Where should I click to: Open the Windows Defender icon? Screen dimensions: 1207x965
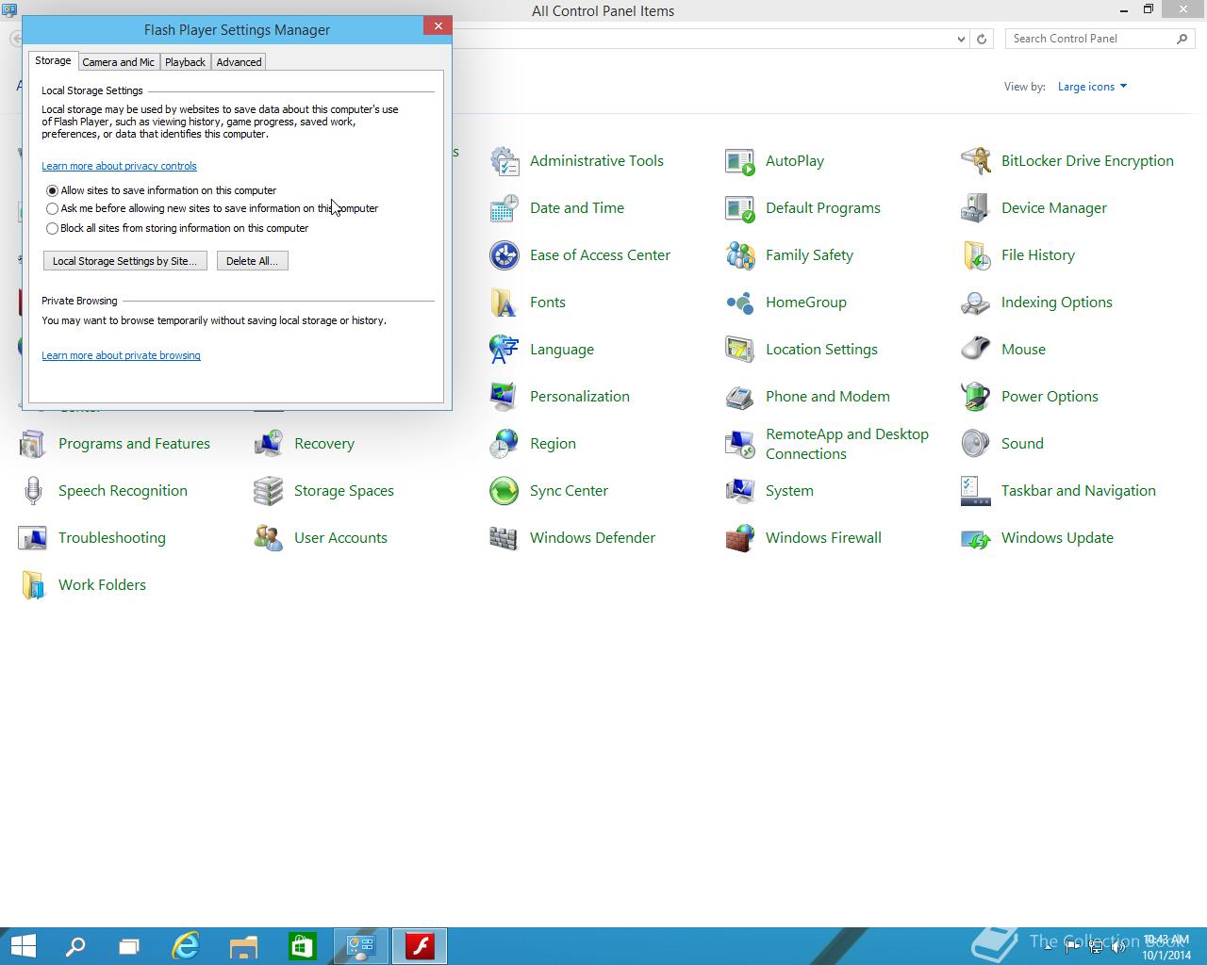click(x=504, y=538)
